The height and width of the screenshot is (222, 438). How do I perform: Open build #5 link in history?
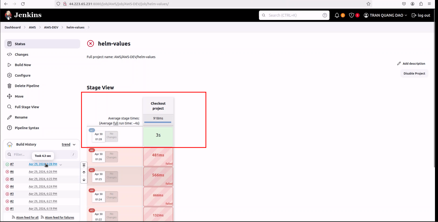(12, 179)
